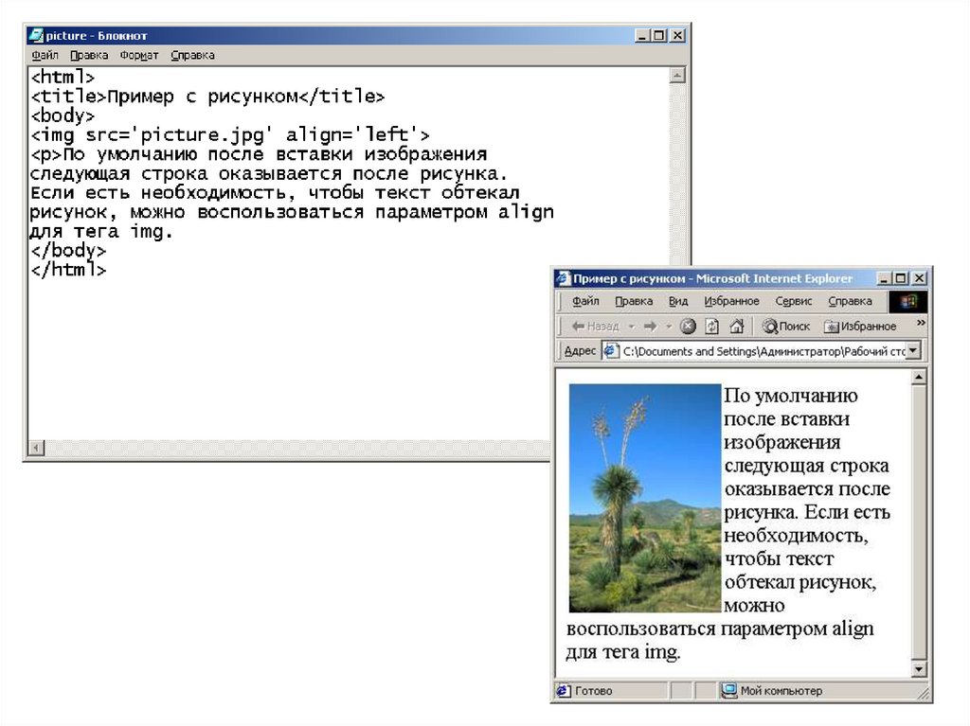Screen dimensions: 970x726
Task: Click the Поиск search toolbar button
Action: pos(785,326)
